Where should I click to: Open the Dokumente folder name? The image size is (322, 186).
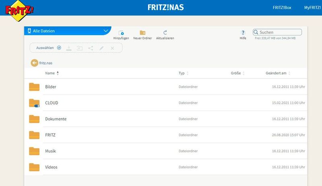click(56, 119)
